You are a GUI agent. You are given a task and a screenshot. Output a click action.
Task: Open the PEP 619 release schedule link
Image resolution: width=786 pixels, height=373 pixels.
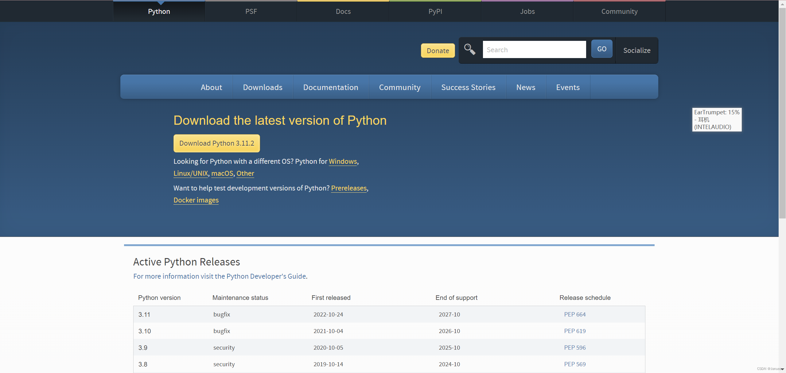(x=575, y=331)
